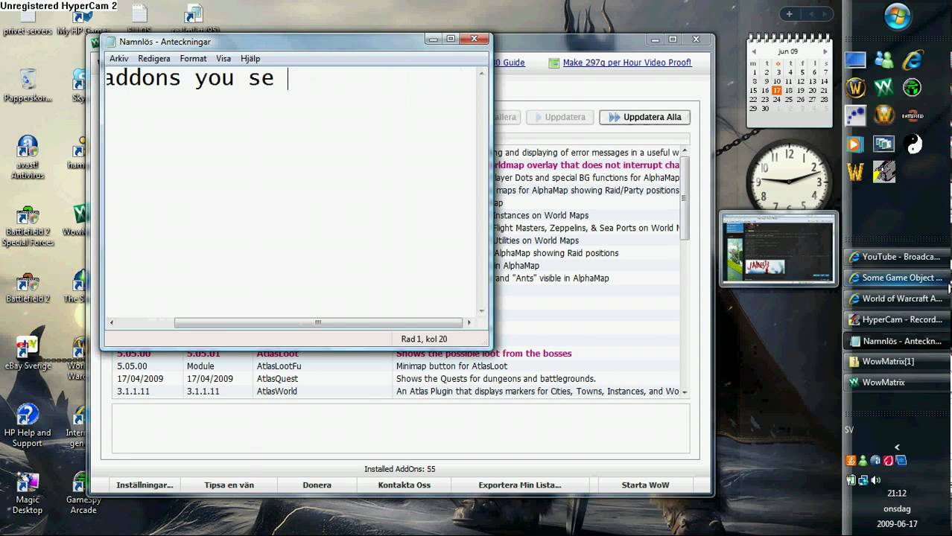Open the Redigera menu in Notepad
The width and height of the screenshot is (952, 536).
pos(154,58)
